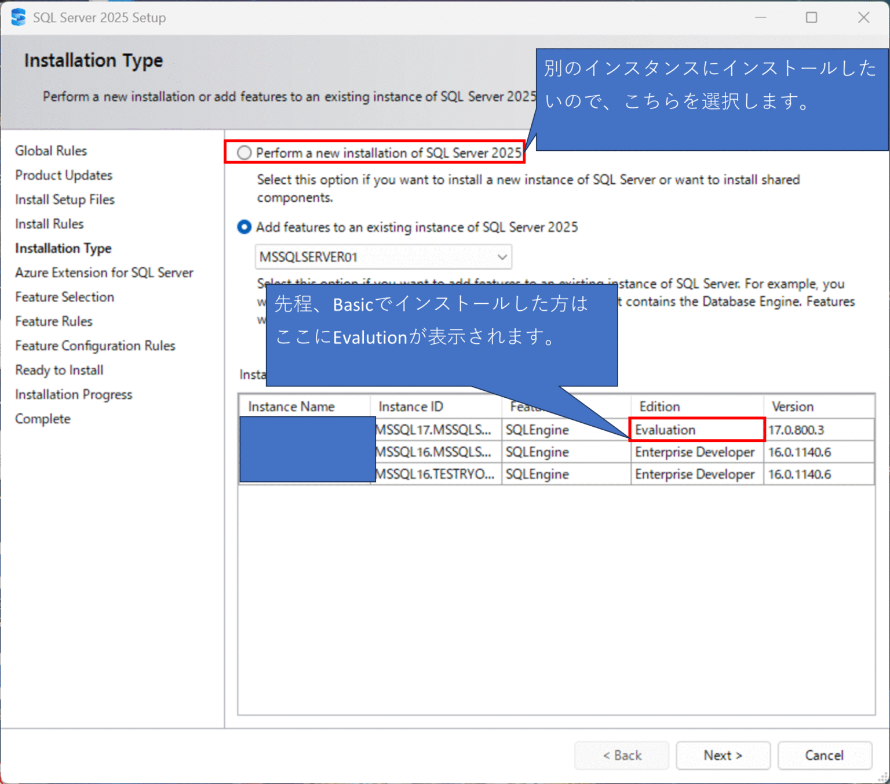Screen dimensions: 890x784
Task: Open the Azure Extension for SQL Server step
Action: tap(104, 273)
